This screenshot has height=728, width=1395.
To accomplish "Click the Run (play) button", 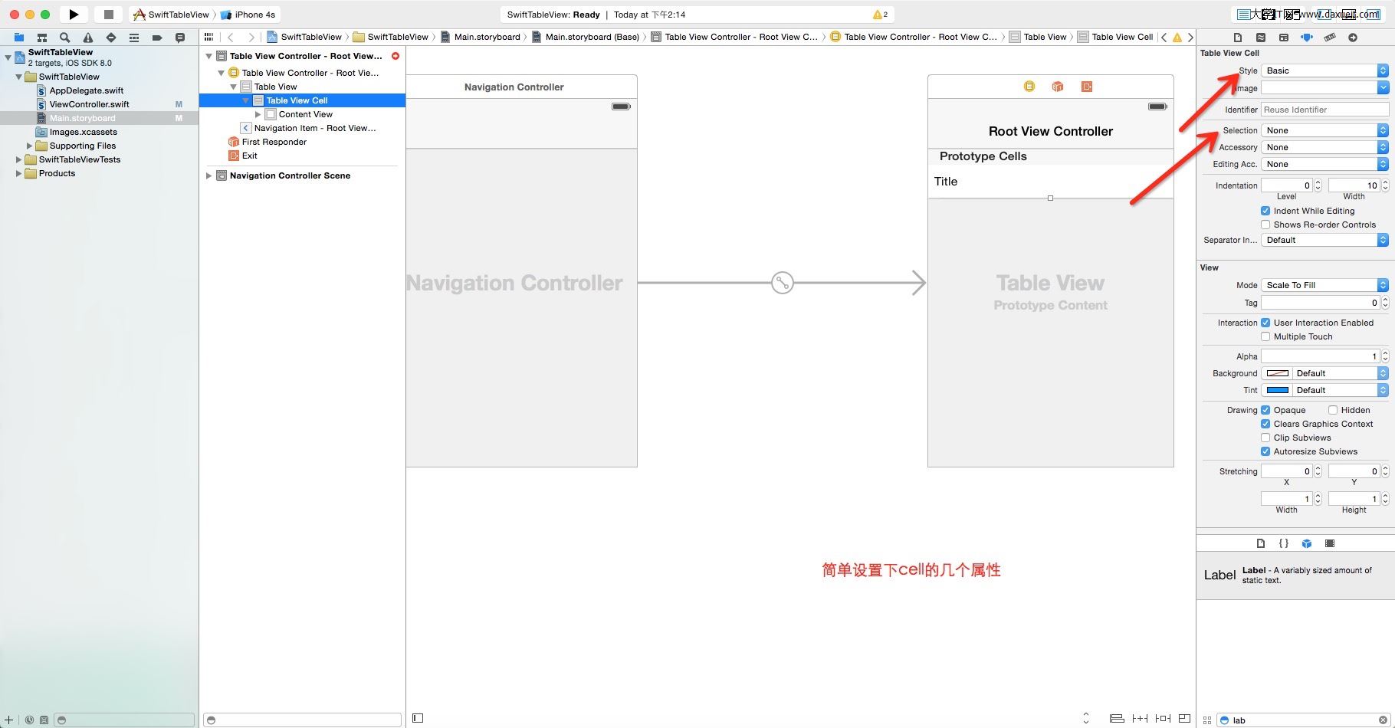I will pyautogui.click(x=74, y=15).
